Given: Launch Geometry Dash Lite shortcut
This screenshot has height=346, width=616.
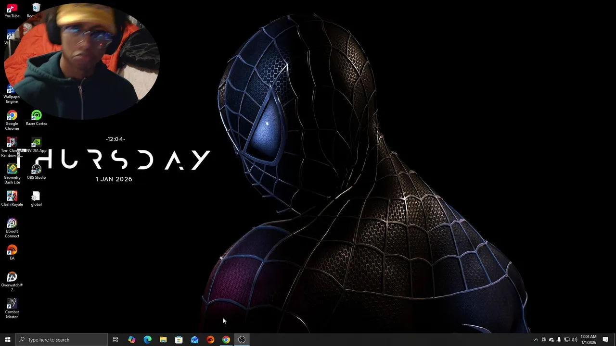Looking at the screenshot, I should pos(12,174).
